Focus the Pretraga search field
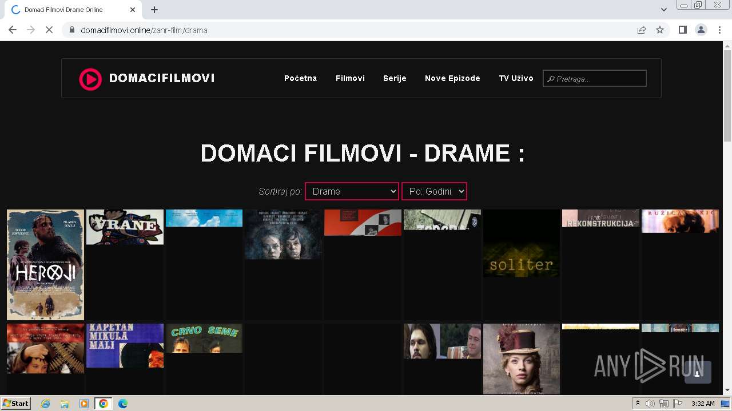The height and width of the screenshot is (411, 732). pyautogui.click(x=595, y=79)
